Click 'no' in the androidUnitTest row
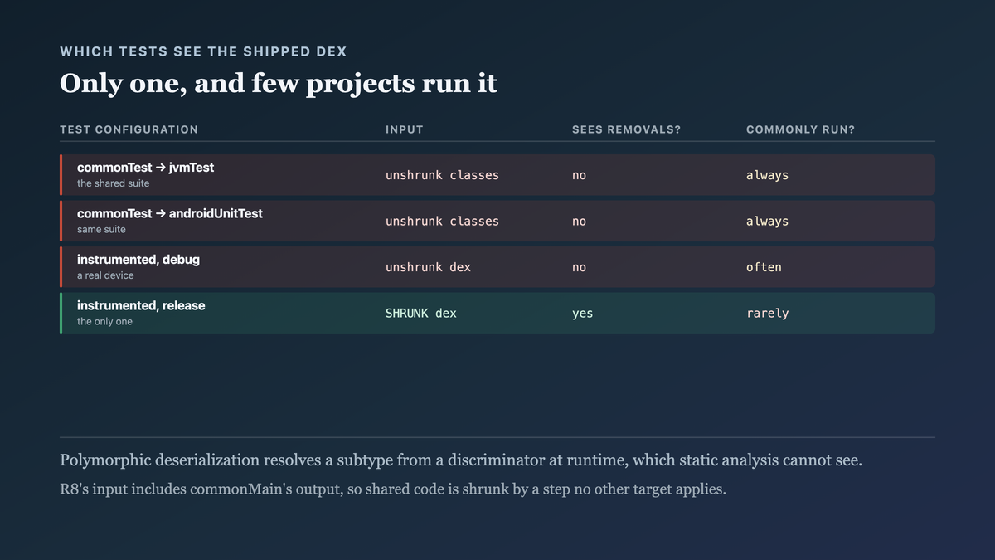This screenshot has height=560, width=995. tap(579, 222)
